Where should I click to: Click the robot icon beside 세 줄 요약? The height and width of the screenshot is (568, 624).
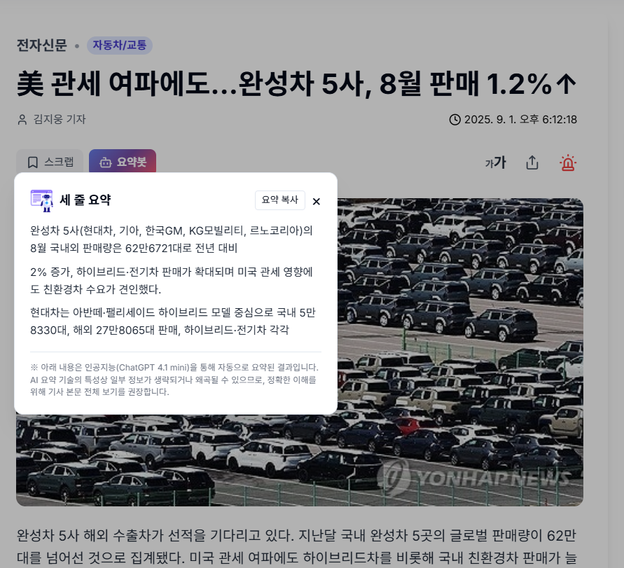pyautogui.click(x=42, y=200)
